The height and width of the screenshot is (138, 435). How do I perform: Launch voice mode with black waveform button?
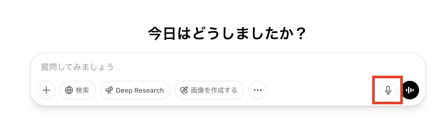tap(410, 90)
